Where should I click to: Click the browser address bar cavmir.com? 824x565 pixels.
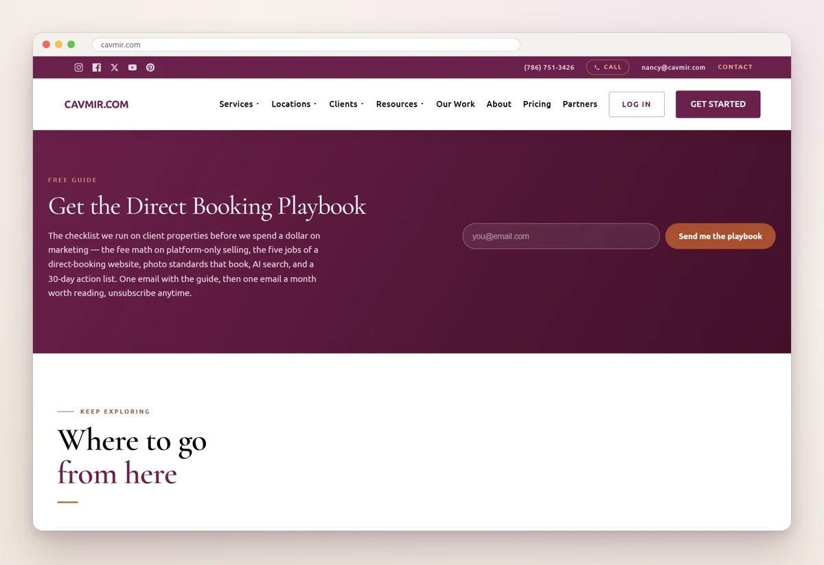coord(306,45)
